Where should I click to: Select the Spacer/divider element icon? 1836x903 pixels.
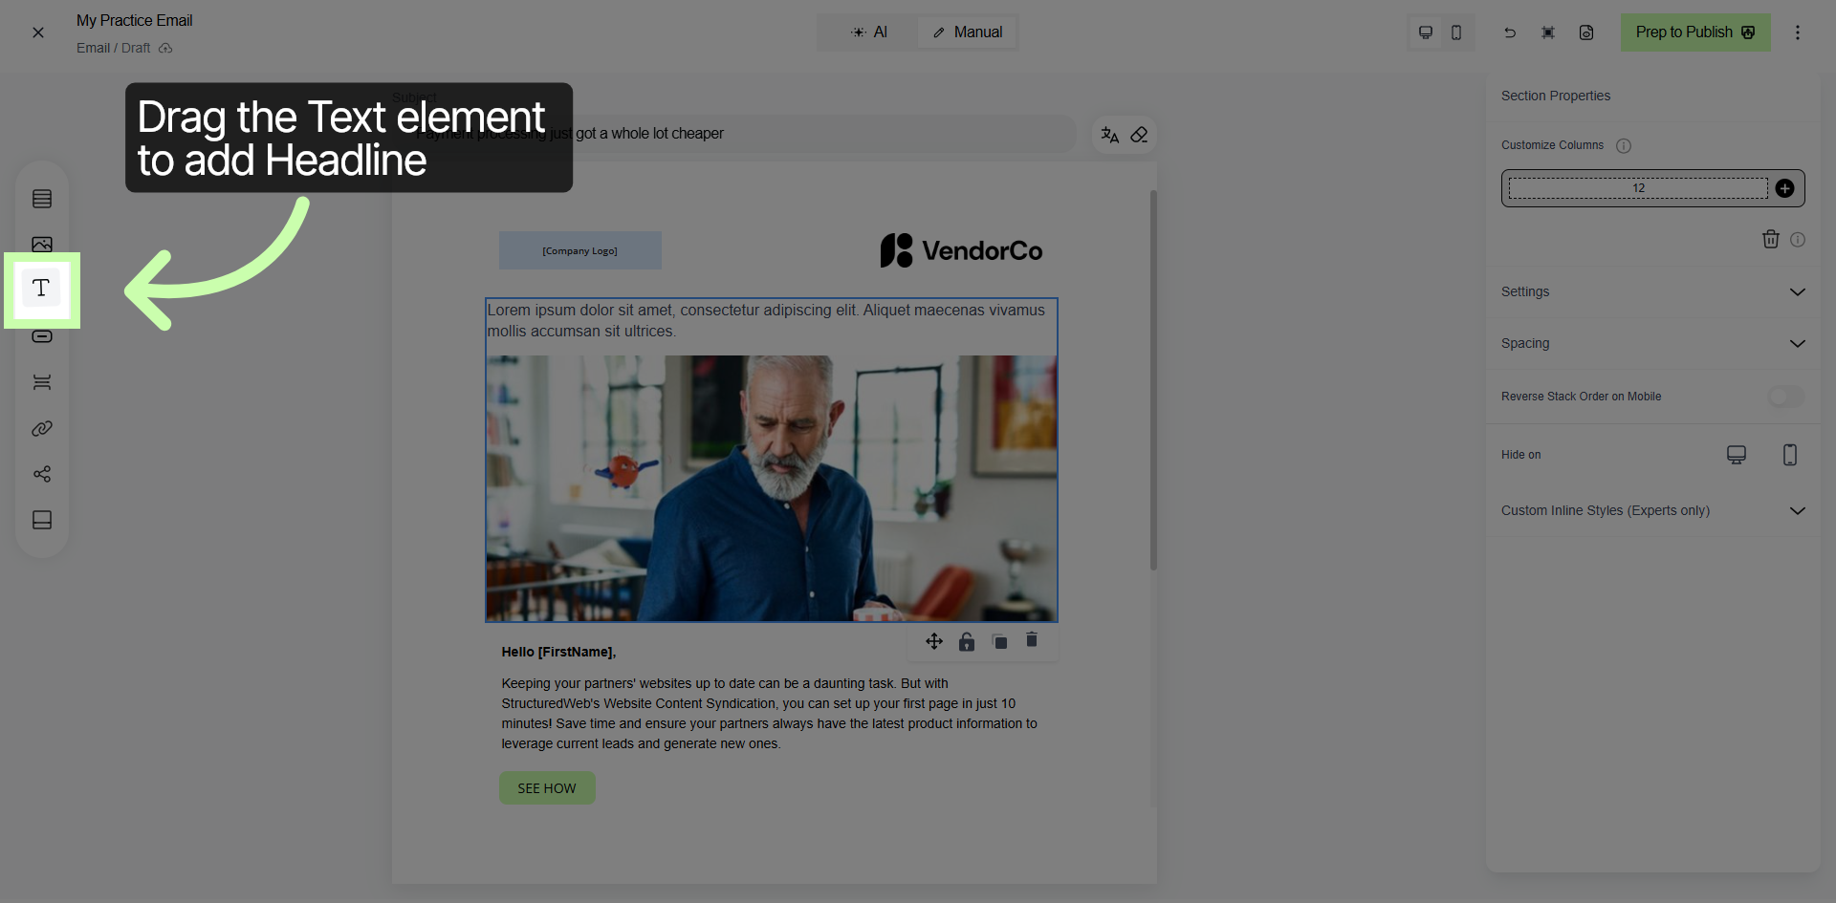pyautogui.click(x=42, y=382)
